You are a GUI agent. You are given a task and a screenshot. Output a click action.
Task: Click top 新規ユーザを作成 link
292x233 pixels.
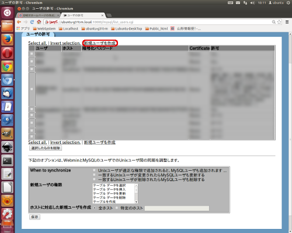click(100, 43)
